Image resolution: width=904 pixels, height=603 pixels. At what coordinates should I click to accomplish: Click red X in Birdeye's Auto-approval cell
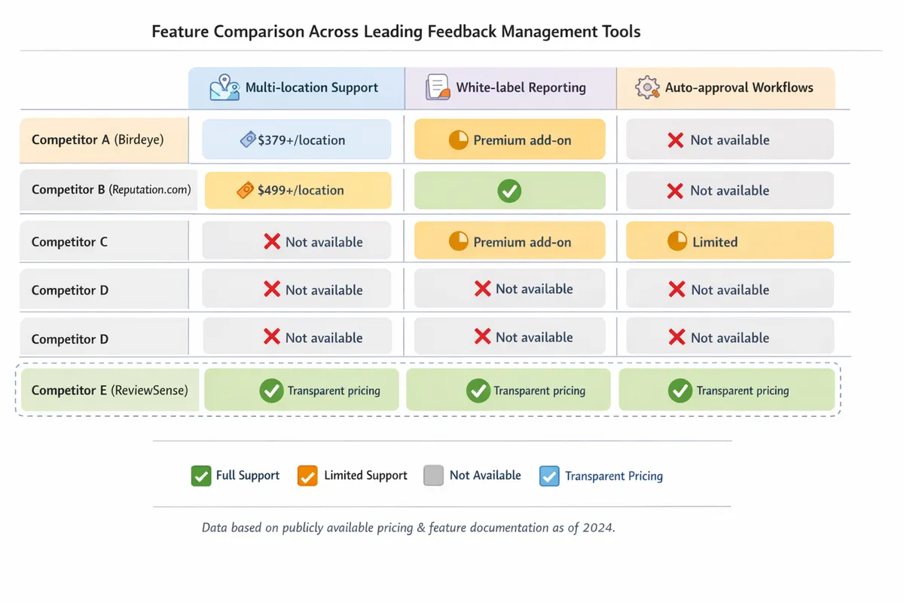(675, 140)
